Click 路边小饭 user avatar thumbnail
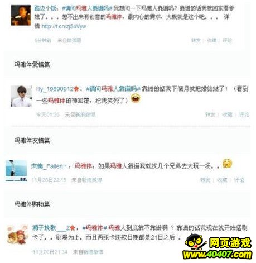Screen dimensions: 256x263 [x=21, y=15]
